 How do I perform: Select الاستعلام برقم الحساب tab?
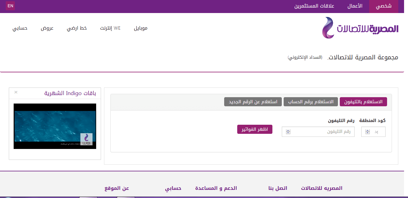(310, 102)
